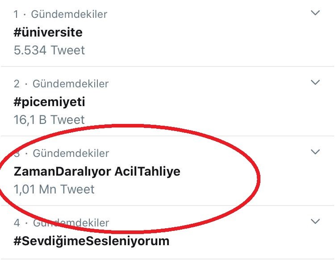Select the first trend's Gündemdekiler label

tap(69, 15)
